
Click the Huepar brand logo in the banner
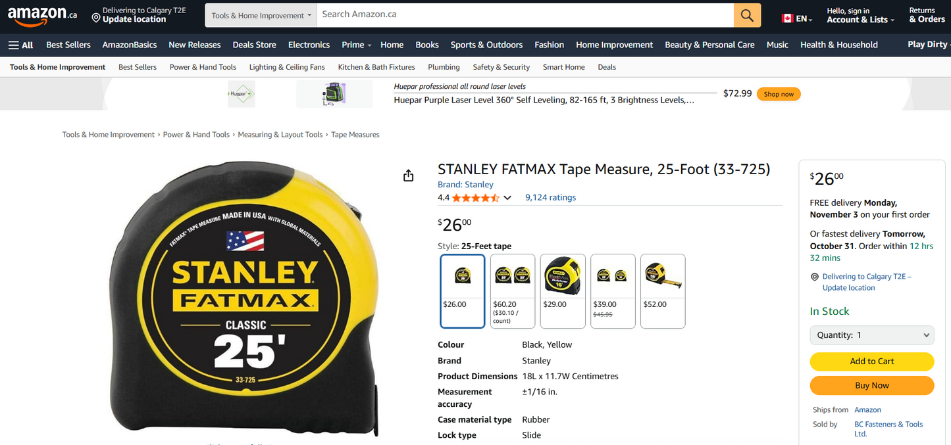click(242, 93)
